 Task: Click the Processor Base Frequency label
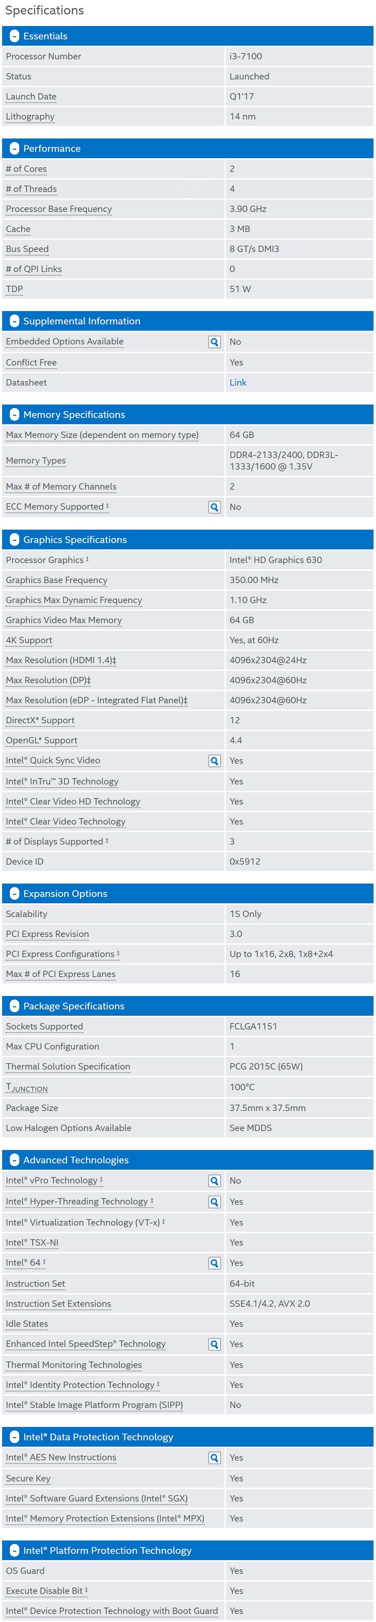pos(59,209)
